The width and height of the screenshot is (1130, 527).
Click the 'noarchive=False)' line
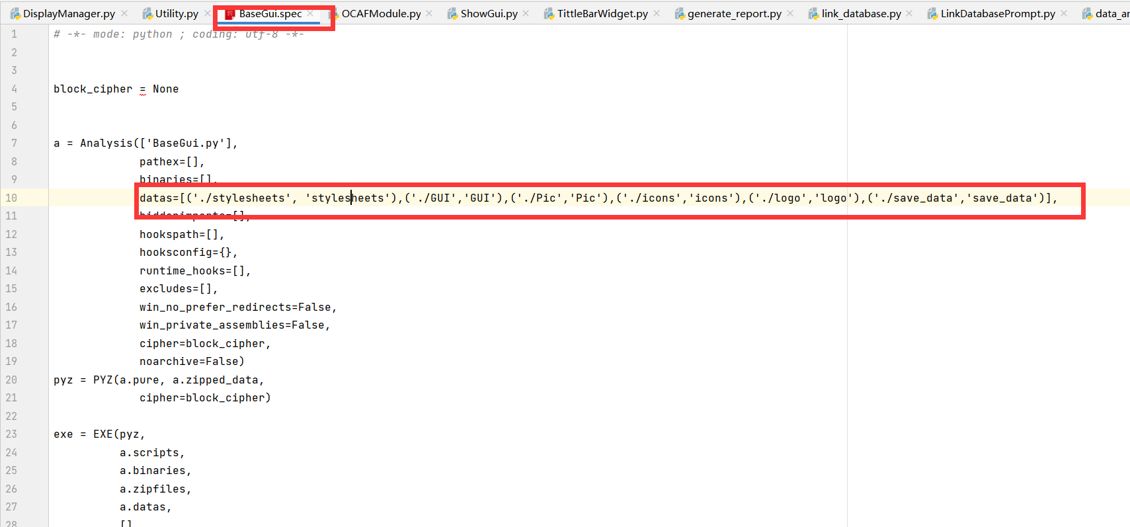point(192,362)
